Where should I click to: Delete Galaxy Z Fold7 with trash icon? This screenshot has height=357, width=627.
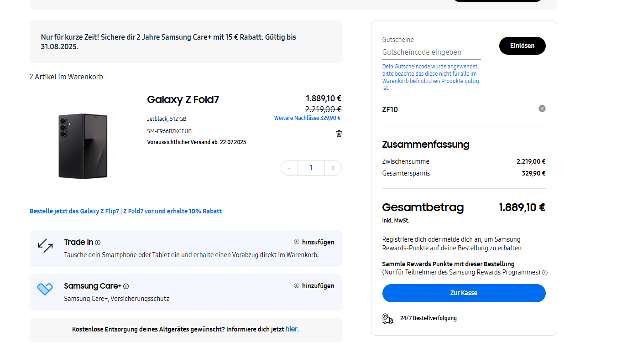coord(339,134)
